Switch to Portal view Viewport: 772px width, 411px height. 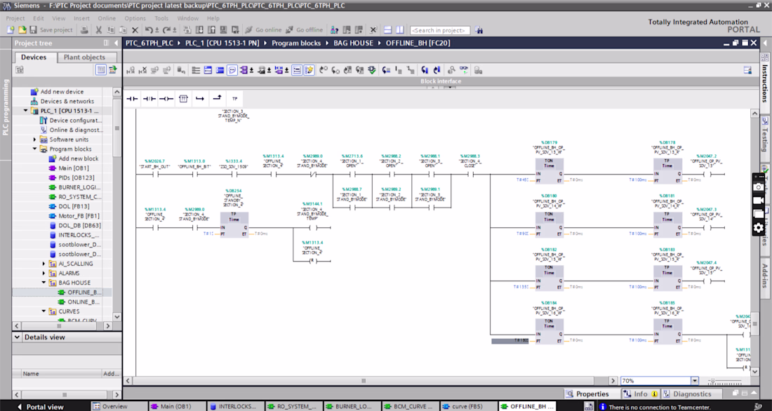[x=41, y=407]
